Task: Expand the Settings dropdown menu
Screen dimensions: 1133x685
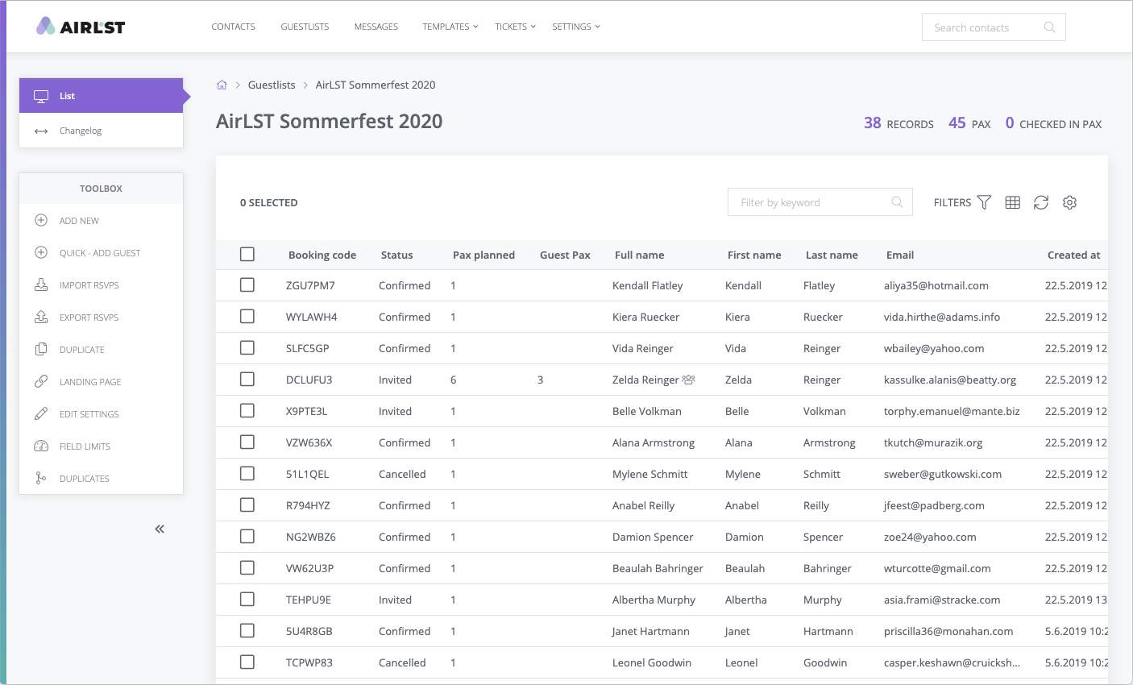Action: 575,27
